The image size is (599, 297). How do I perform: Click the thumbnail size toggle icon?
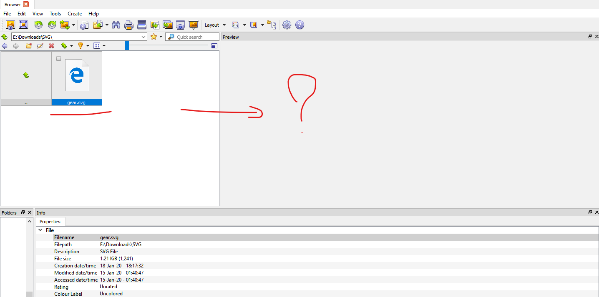pos(214,46)
